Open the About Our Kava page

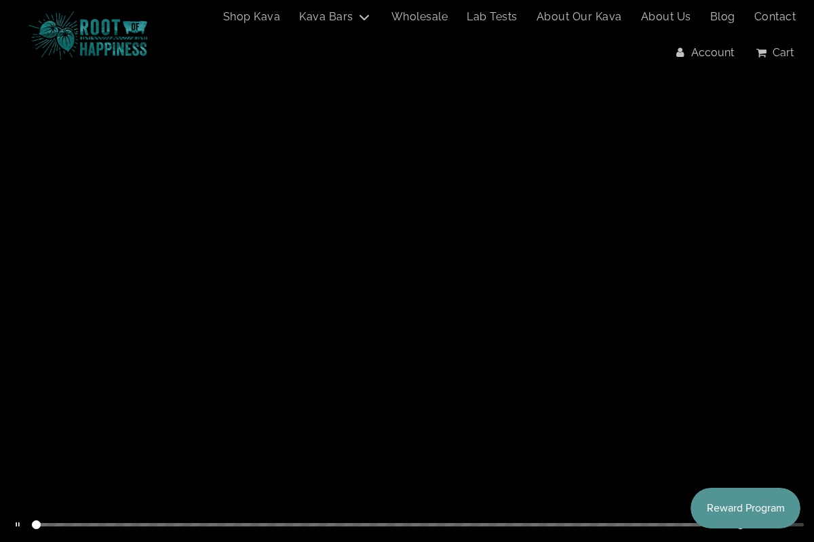tap(579, 16)
